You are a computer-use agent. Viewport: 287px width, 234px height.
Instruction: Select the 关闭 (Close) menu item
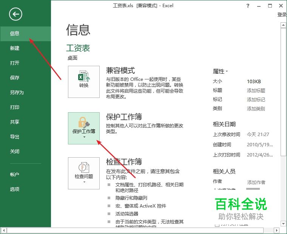(25, 152)
